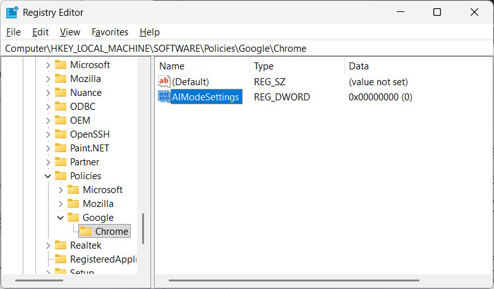The height and width of the screenshot is (289, 494).
Task: Expand the Realtek key
Action: click(x=48, y=245)
